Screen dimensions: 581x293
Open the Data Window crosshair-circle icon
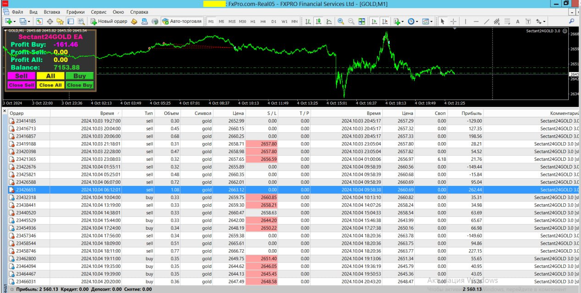coord(50,21)
